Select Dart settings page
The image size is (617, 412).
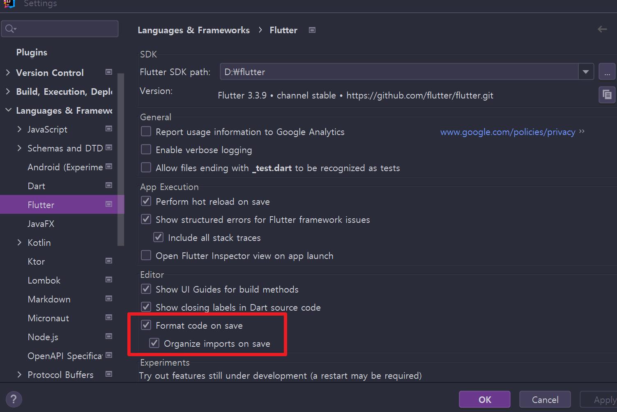coord(36,186)
